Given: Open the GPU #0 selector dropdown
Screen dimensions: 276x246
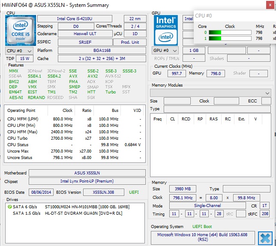Looking at the screenshot, I should coord(165,51).
